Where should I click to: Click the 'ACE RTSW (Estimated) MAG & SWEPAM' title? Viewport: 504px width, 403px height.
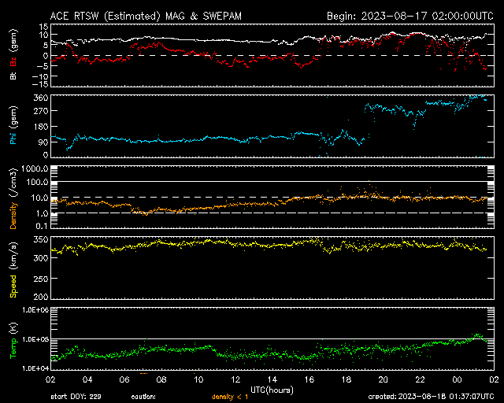coord(146,16)
